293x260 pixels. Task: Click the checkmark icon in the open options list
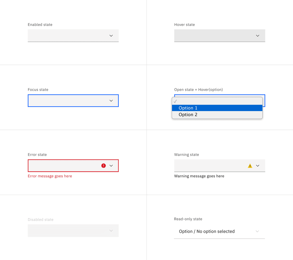[x=175, y=101]
